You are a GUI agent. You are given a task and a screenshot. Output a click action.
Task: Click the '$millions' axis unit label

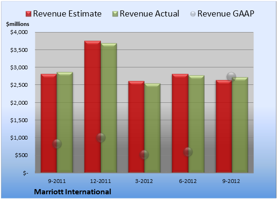point(17,24)
